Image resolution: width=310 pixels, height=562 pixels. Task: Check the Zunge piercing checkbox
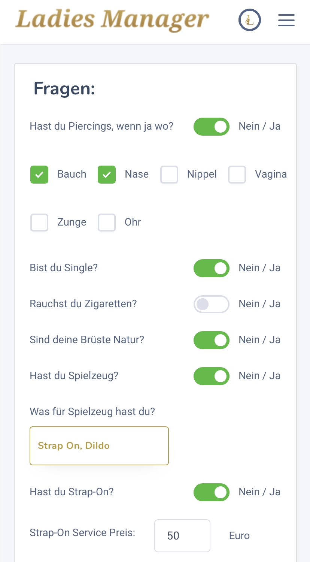click(x=39, y=223)
